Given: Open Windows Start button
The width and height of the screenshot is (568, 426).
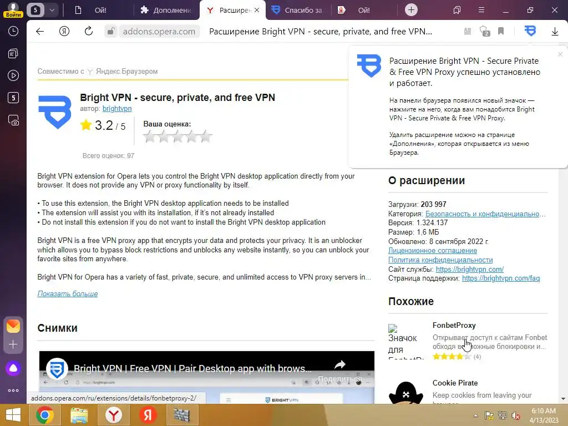Looking at the screenshot, I should (x=13, y=415).
